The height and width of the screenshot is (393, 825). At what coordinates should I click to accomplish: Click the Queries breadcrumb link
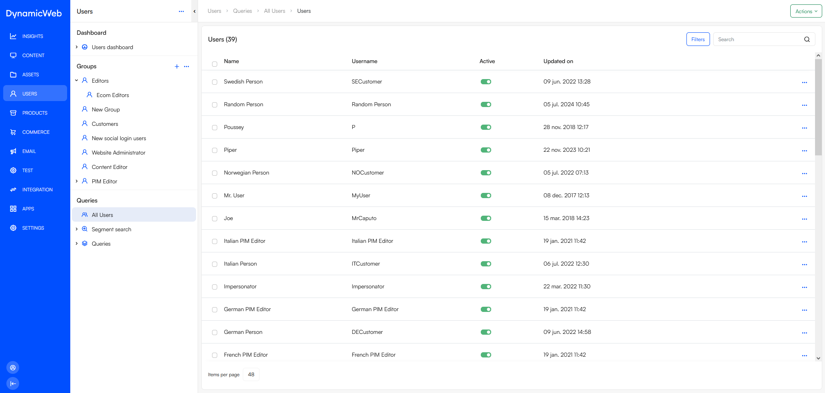242,11
